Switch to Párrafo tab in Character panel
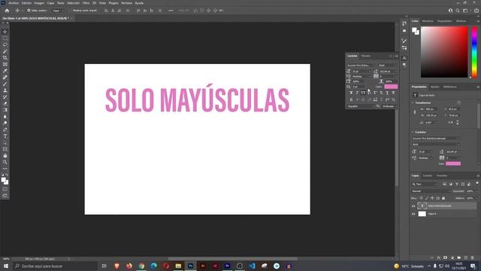This screenshot has width=481, height=271. coord(366,56)
